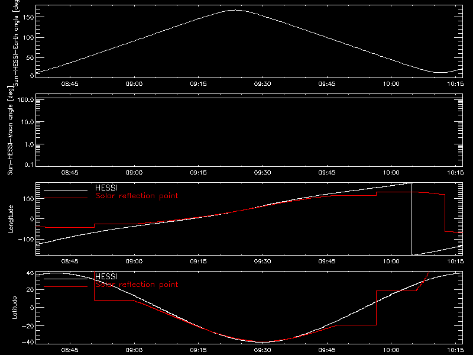Click the 100.0 tick on Moon angle plot
This screenshot has width=473, height=355.
pos(25,99)
